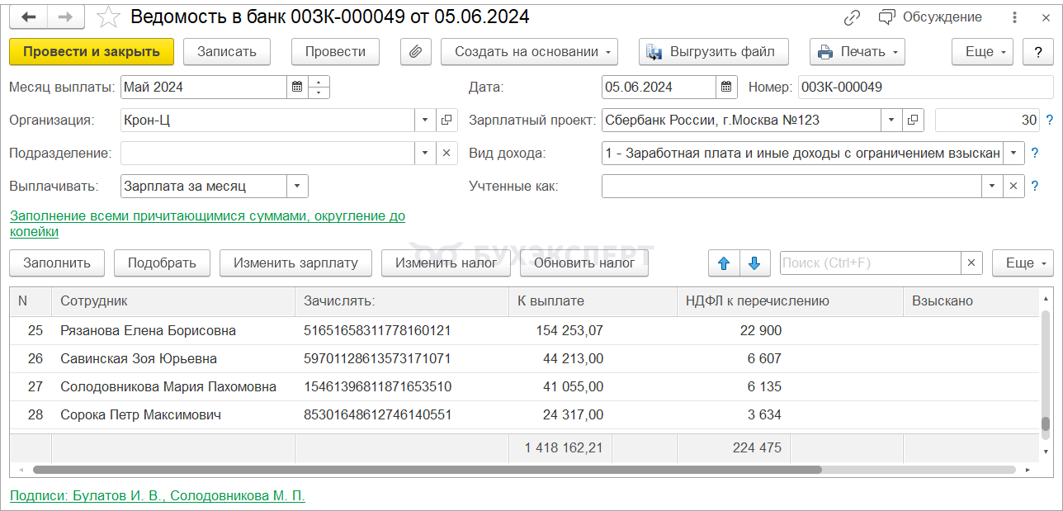
Task: Expand the Организация dropdown list
Action: pyautogui.click(x=425, y=120)
